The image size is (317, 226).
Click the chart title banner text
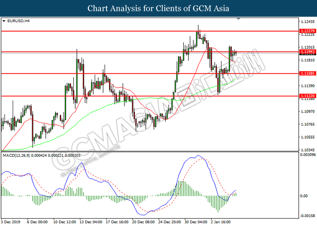pyautogui.click(x=158, y=8)
